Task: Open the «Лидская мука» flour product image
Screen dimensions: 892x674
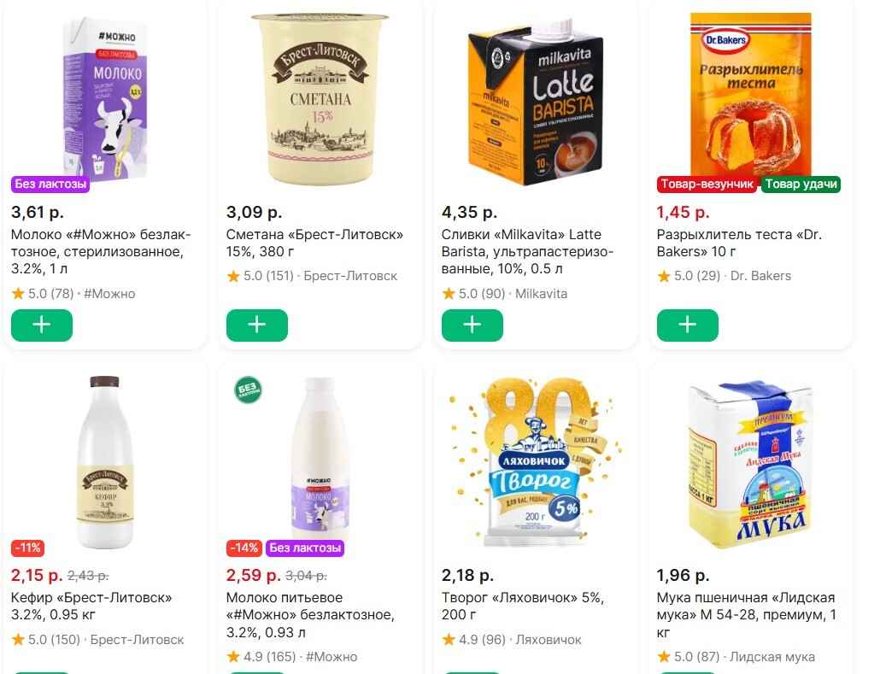Action: pyautogui.click(x=751, y=463)
